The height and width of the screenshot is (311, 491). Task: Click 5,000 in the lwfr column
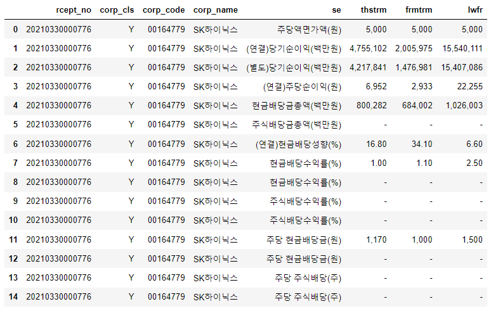(472, 29)
